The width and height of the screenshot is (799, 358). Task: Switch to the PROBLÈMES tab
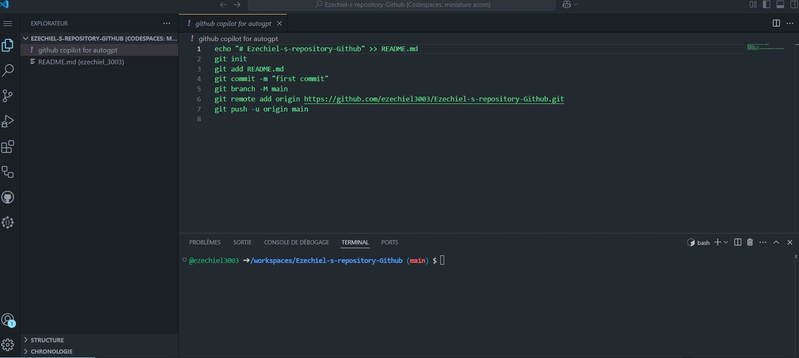(205, 242)
